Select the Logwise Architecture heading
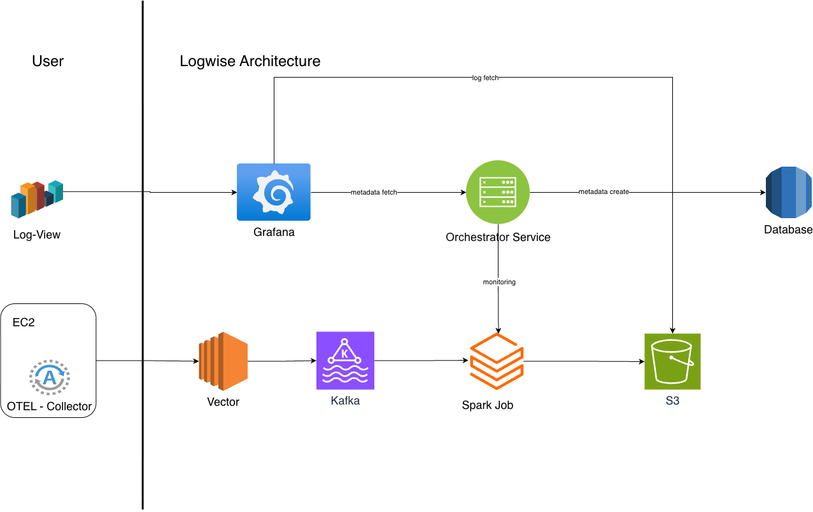Screen dimensions: 813x512 (250, 61)
